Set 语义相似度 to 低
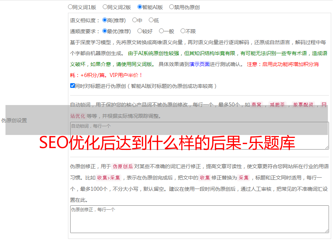Image resolution: width=333 pixels, height=240 pixels. (151, 20)
